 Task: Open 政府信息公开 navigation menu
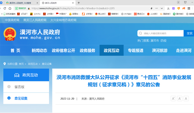pyautogui.click(x=63, y=50)
